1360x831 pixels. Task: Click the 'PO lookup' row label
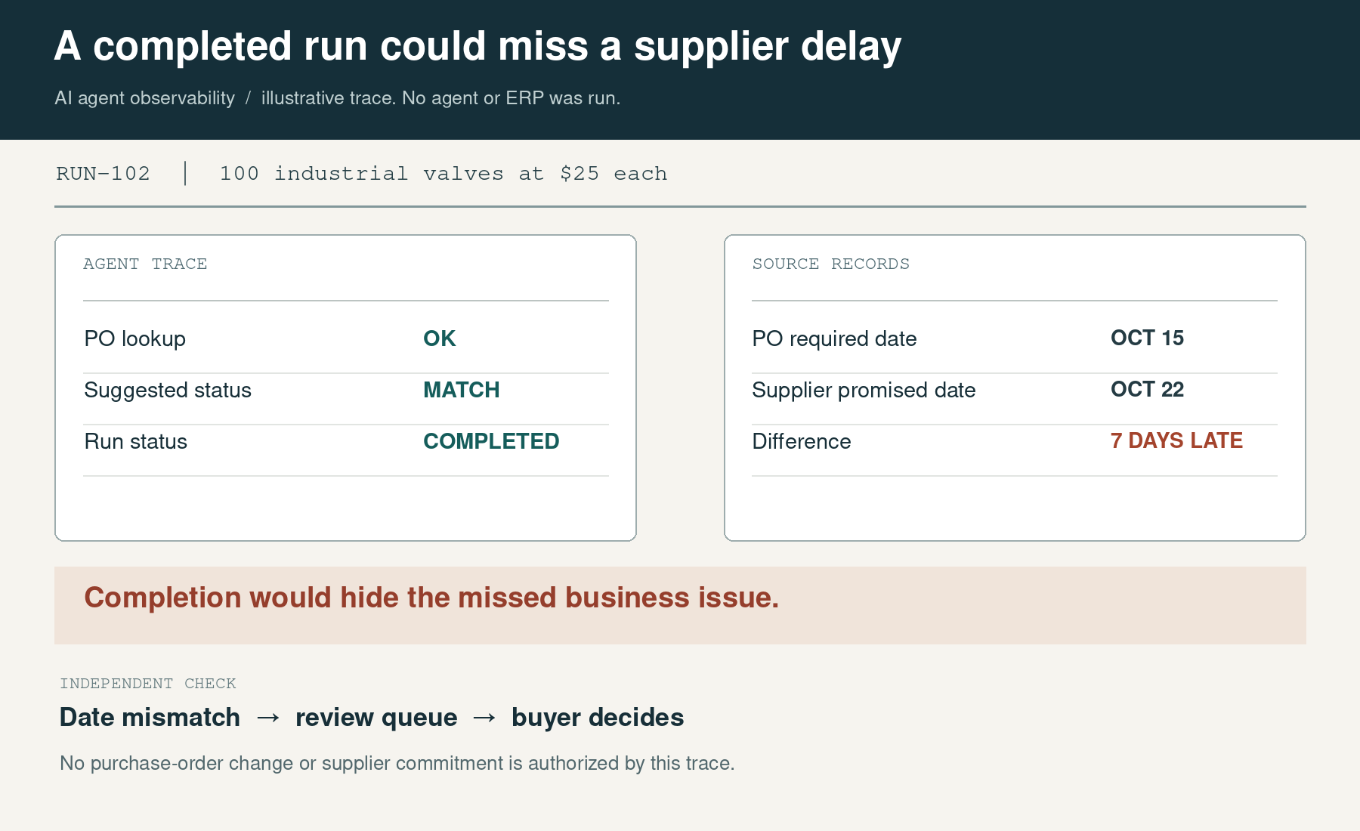coord(135,338)
